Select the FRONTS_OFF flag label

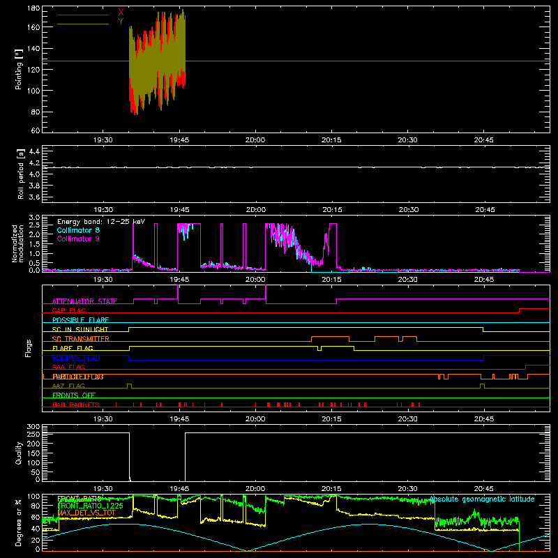[74, 395]
